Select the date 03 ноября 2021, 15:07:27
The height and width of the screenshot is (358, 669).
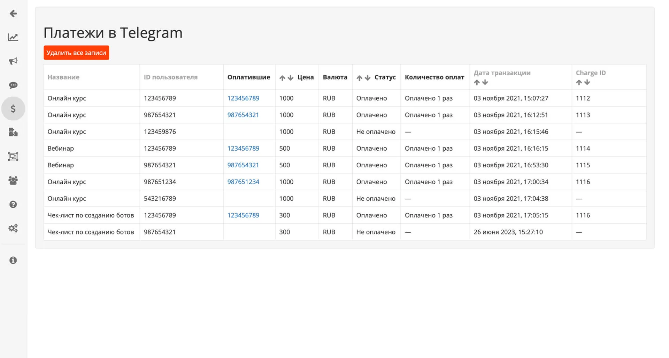pos(511,98)
